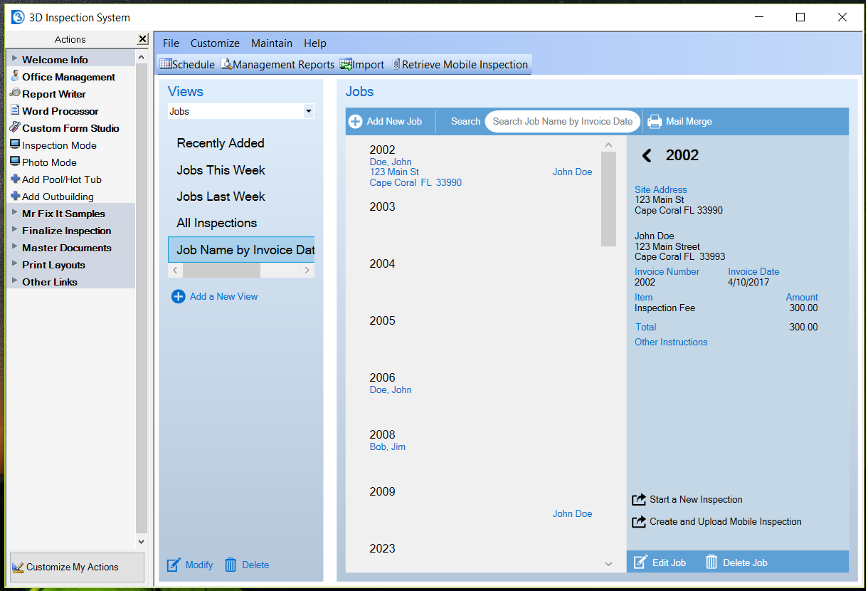Click the Inspection Mode monitor icon
The image size is (868, 591).
[15, 145]
